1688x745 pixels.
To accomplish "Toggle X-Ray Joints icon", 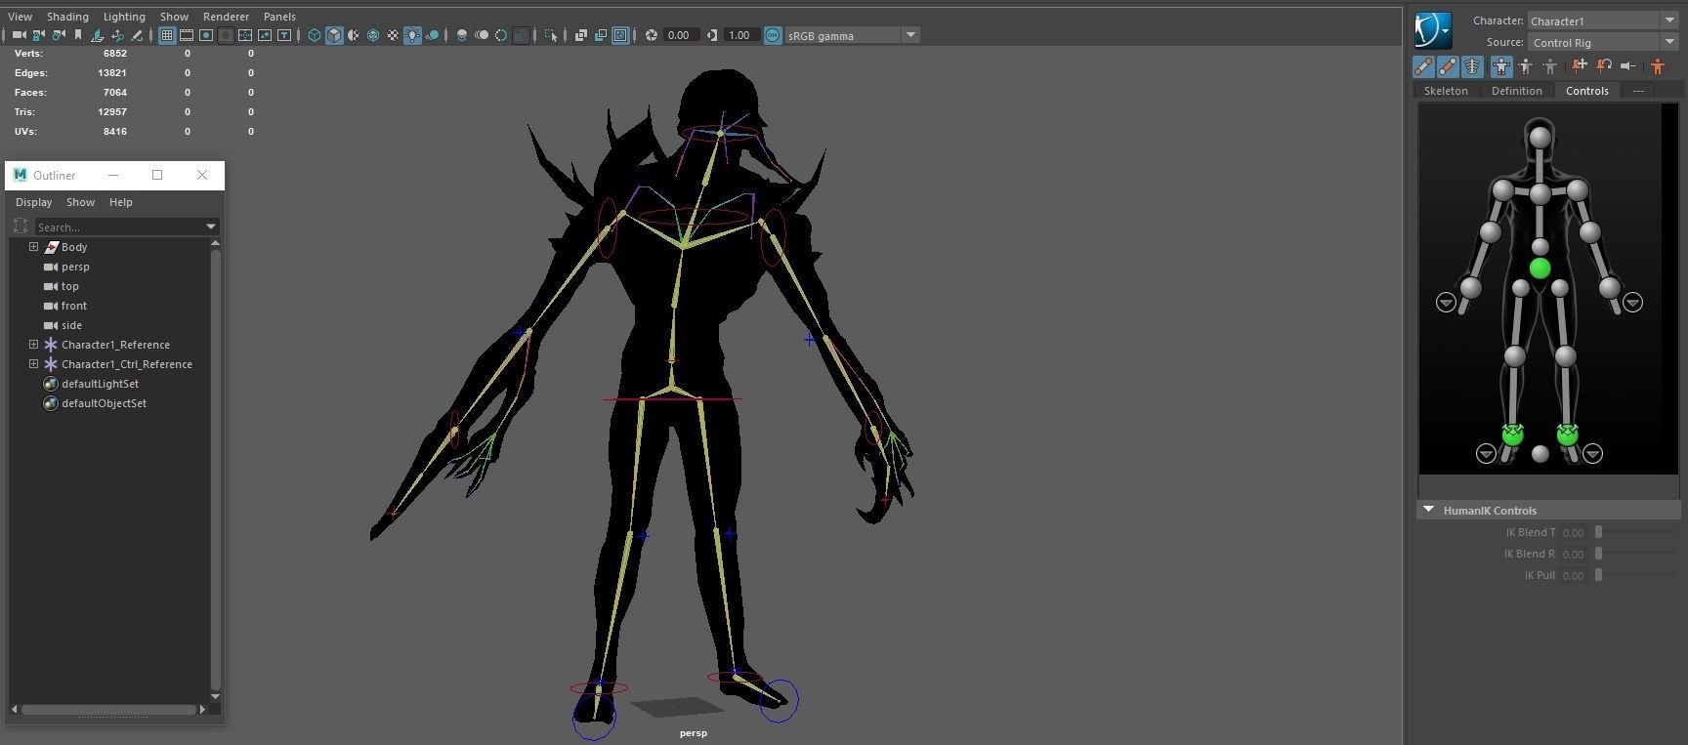I will click(620, 35).
